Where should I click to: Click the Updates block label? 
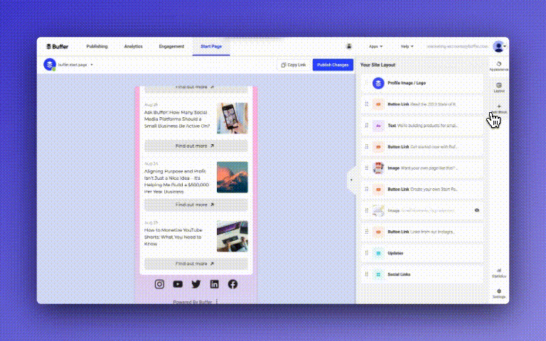pos(395,253)
